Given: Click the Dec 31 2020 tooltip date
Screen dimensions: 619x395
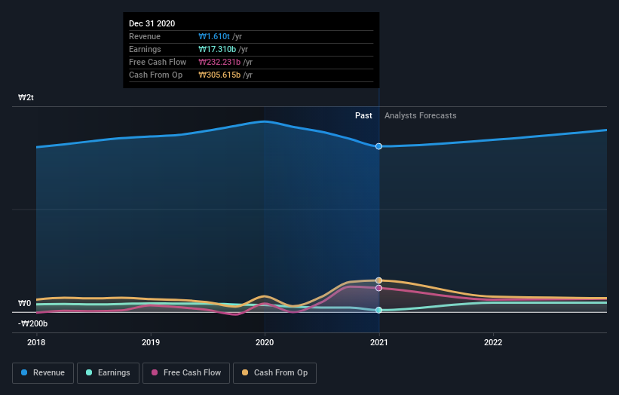Looking at the screenshot, I should point(152,23).
